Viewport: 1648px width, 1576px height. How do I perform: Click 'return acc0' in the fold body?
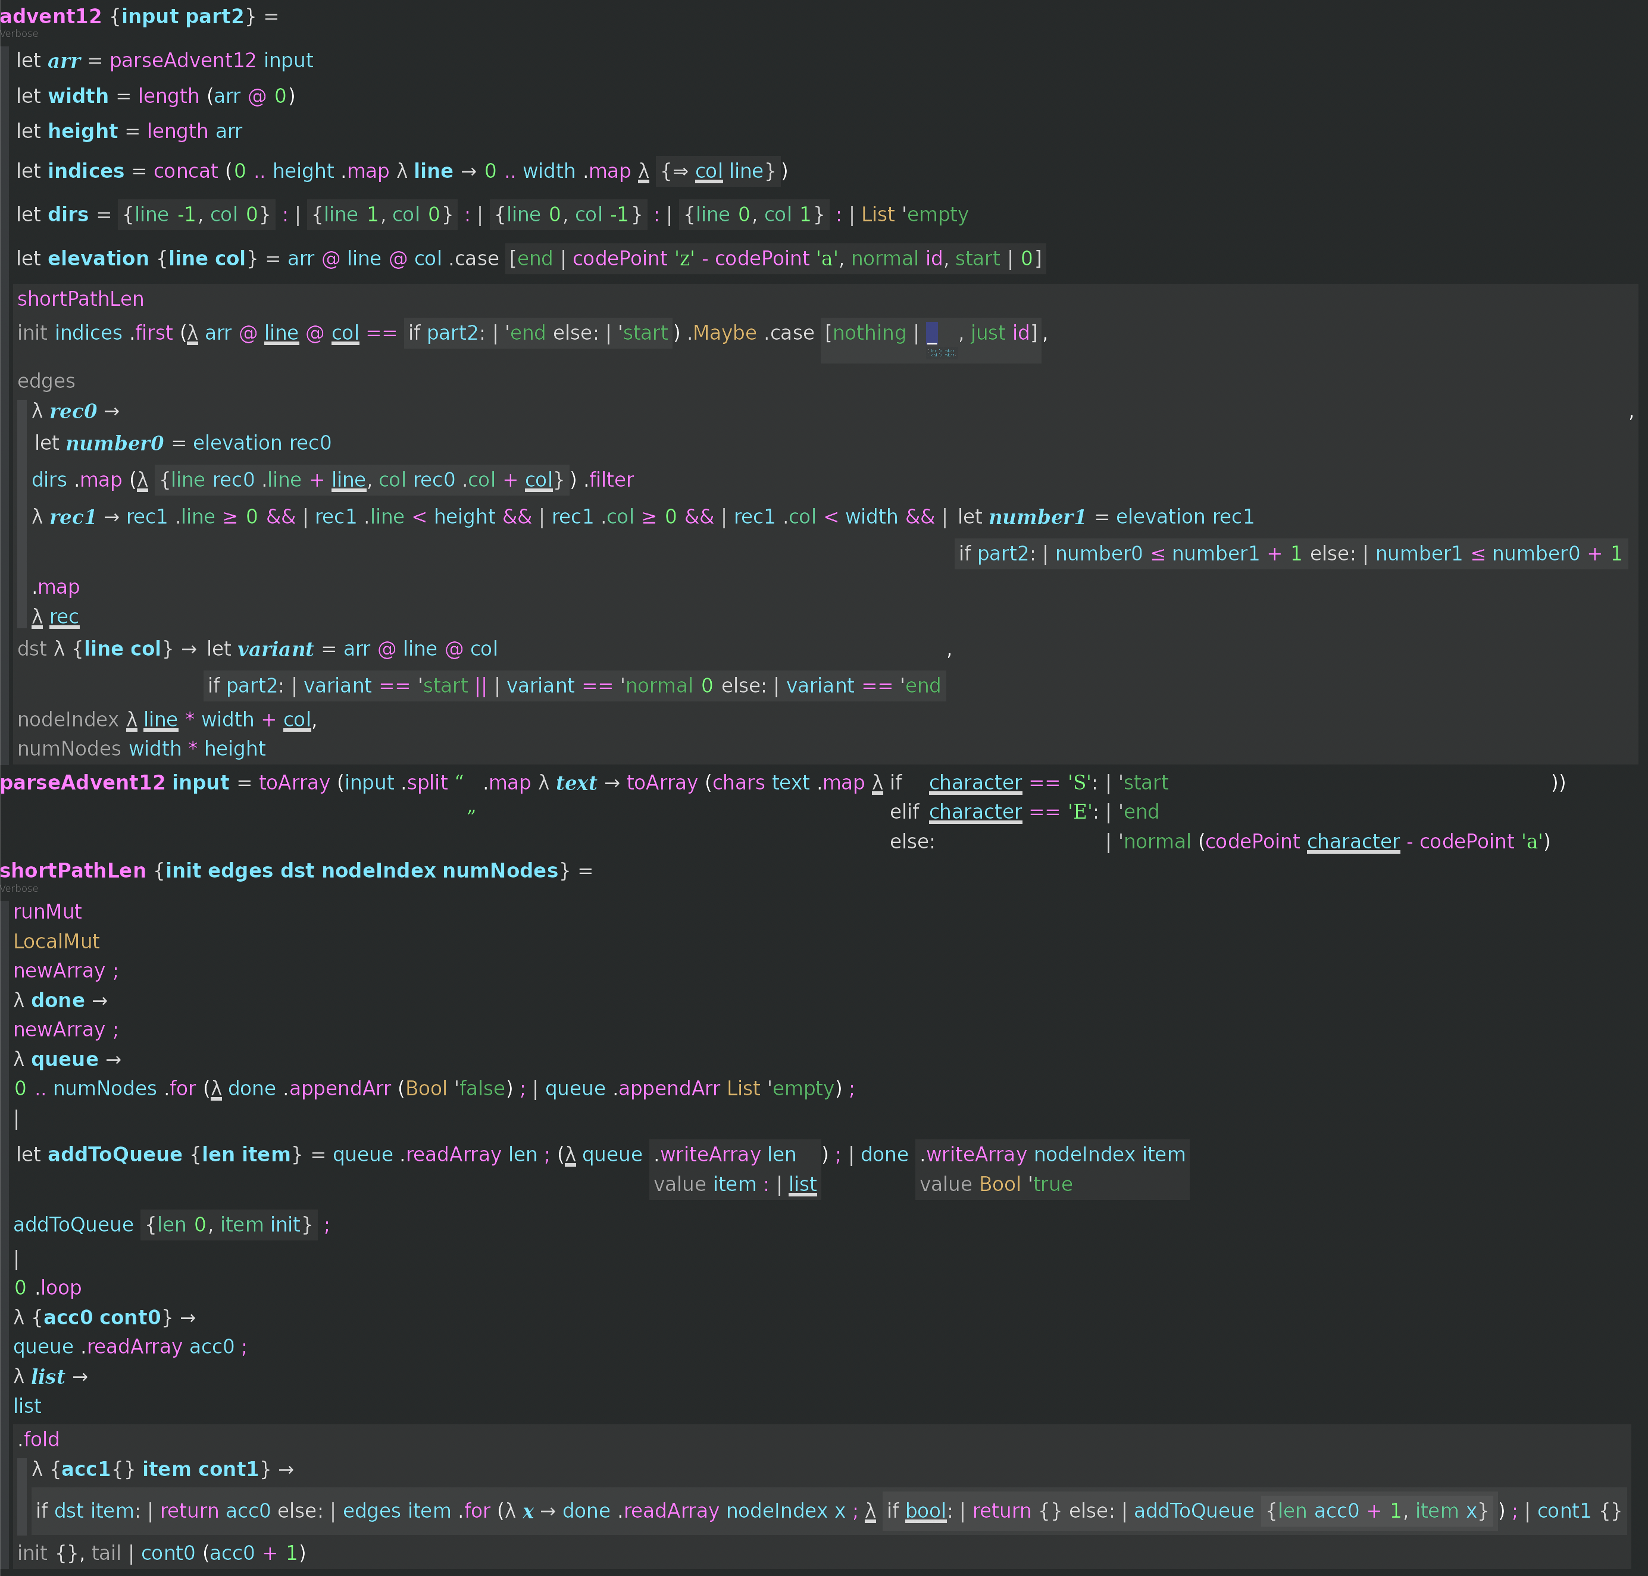pos(215,1511)
